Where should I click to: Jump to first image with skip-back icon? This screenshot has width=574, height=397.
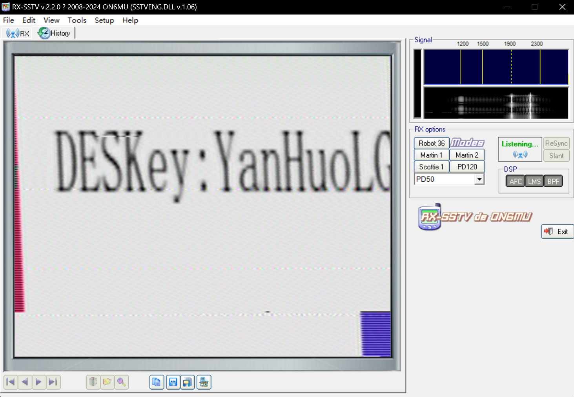[10, 382]
